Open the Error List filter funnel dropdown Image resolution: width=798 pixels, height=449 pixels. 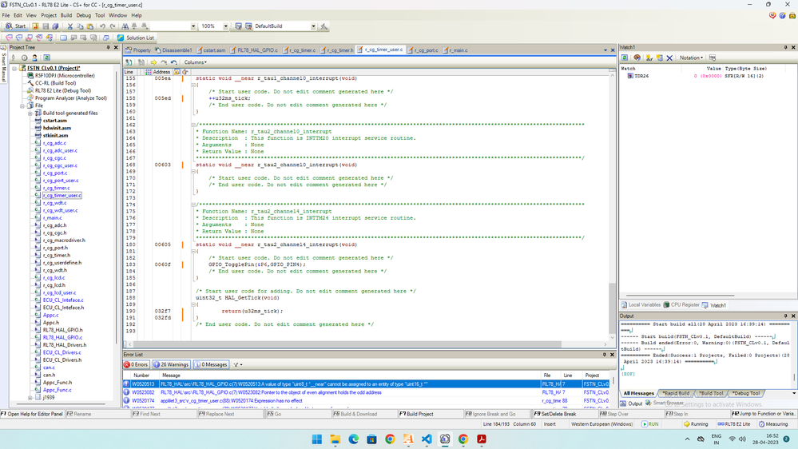[x=238, y=364]
